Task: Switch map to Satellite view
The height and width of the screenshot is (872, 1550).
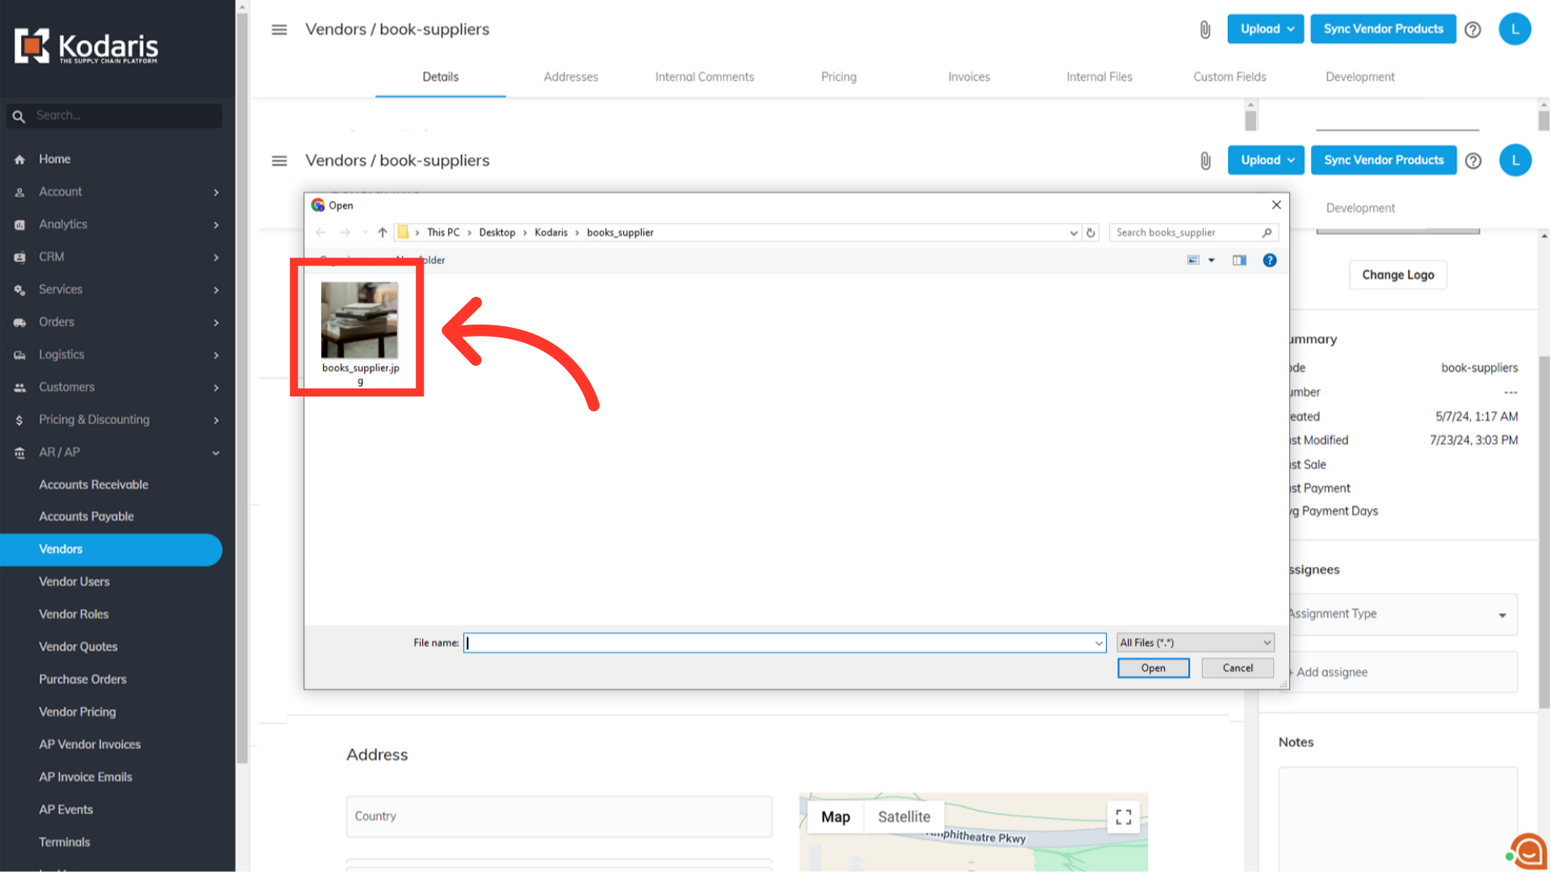Action: (x=903, y=817)
